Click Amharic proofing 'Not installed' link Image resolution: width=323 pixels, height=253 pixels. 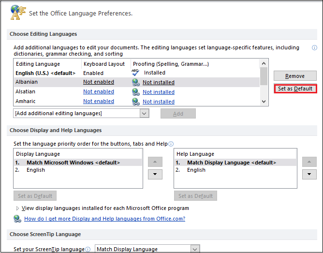pyautogui.click(x=159, y=102)
